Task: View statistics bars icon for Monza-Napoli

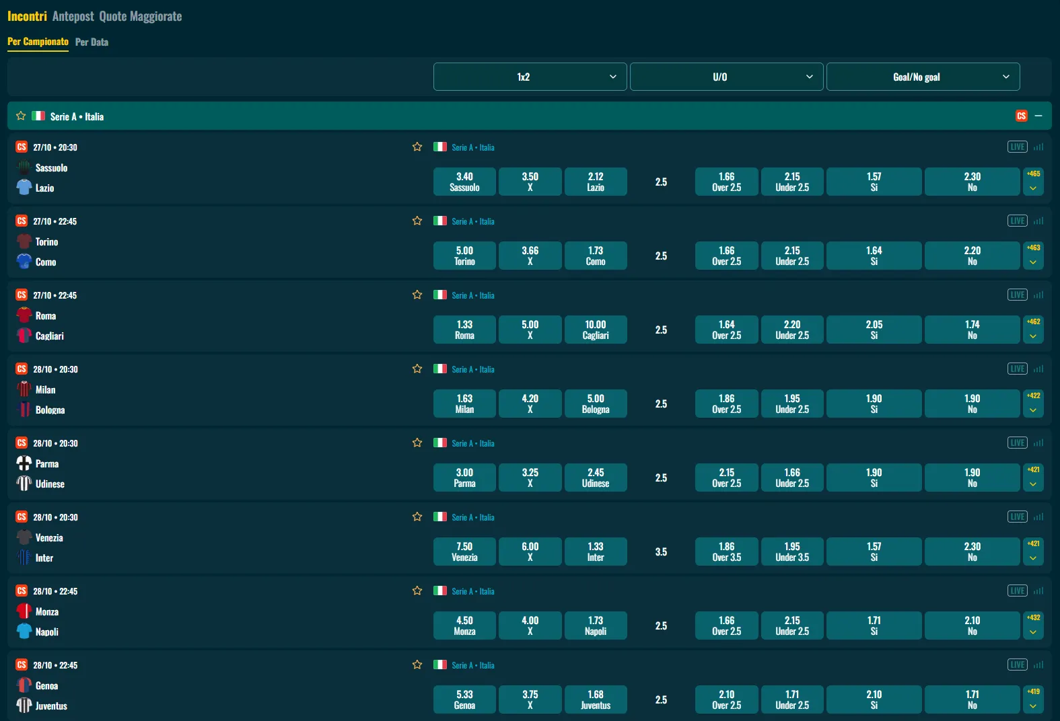Action: pos(1038,591)
